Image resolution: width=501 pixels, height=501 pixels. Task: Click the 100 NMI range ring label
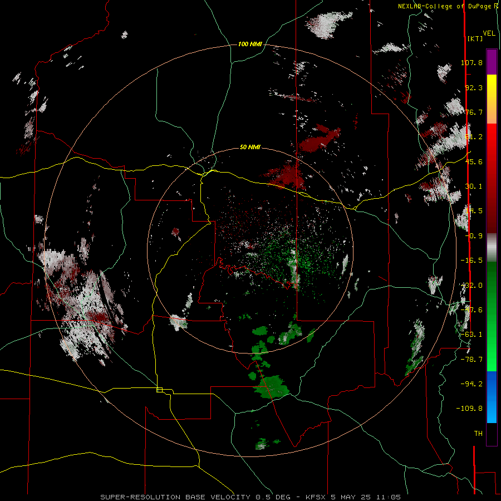point(250,44)
